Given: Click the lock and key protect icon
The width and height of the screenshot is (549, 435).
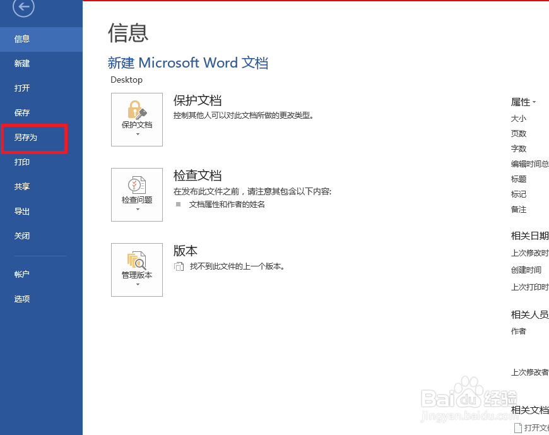Looking at the screenshot, I should [137, 110].
